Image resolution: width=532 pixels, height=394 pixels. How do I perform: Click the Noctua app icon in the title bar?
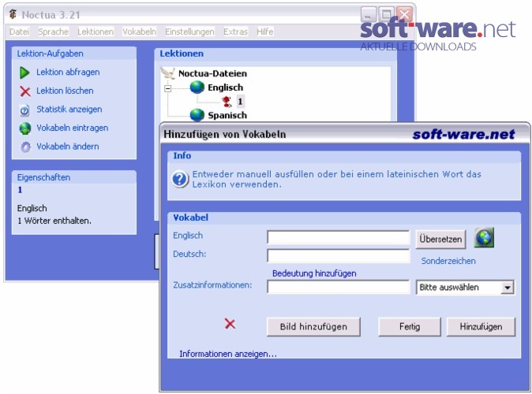click(x=13, y=14)
